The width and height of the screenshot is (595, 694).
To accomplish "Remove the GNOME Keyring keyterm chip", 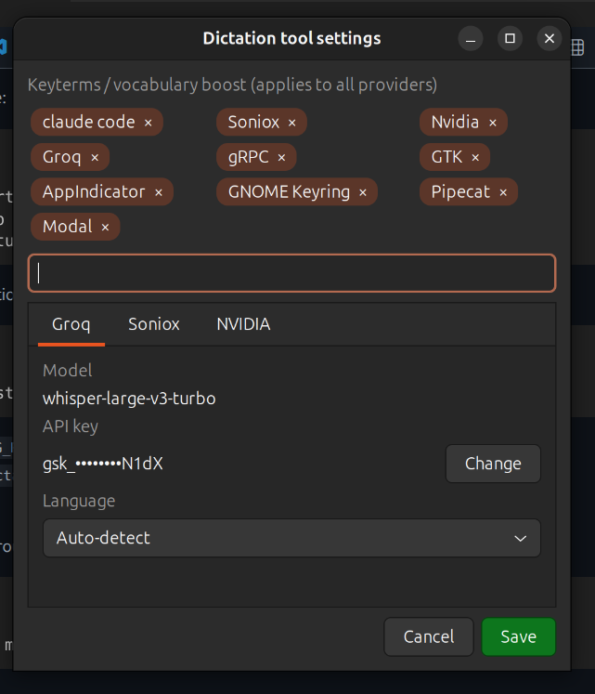I will point(363,192).
